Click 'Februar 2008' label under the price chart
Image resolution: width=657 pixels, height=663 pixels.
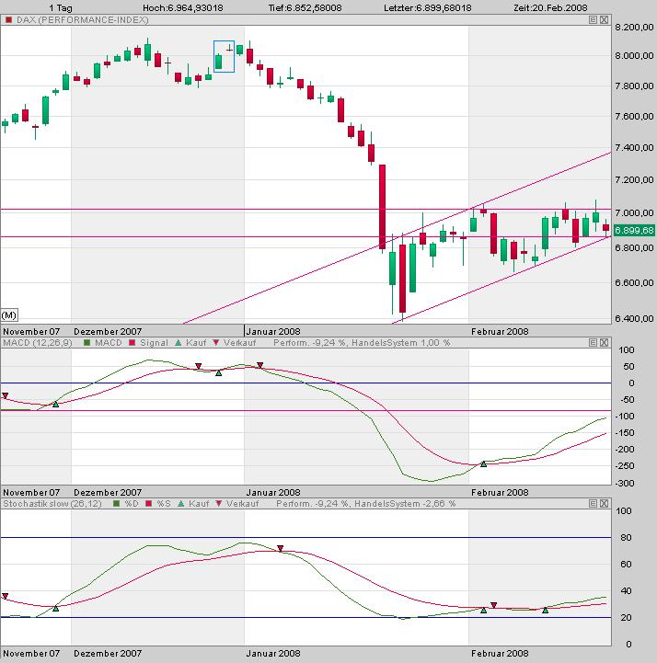click(x=500, y=331)
